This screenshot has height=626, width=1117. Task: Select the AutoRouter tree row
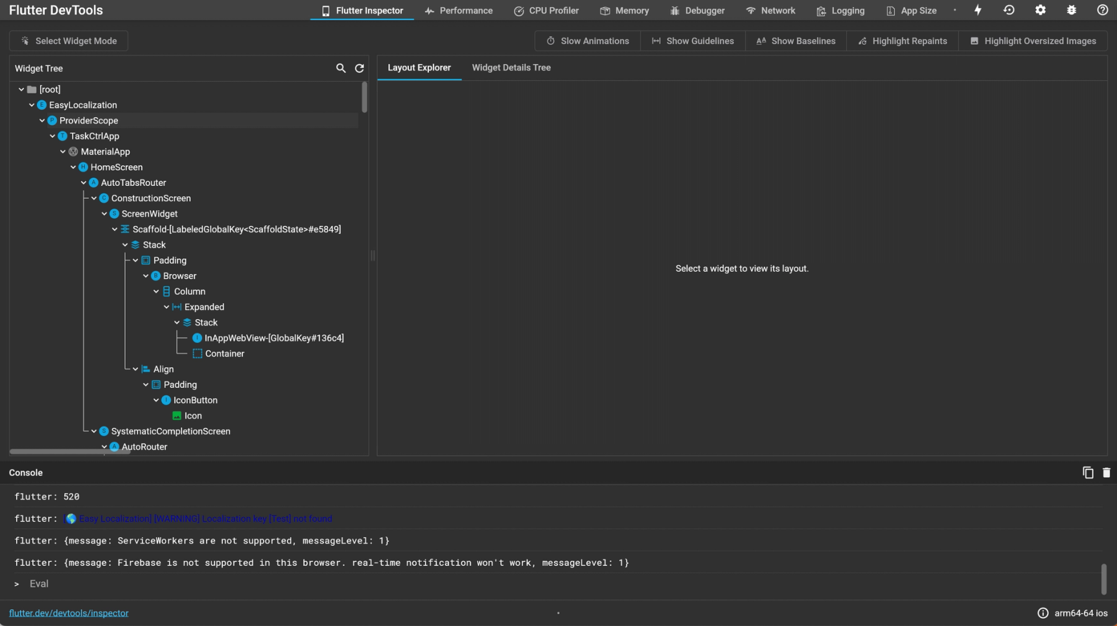(144, 447)
